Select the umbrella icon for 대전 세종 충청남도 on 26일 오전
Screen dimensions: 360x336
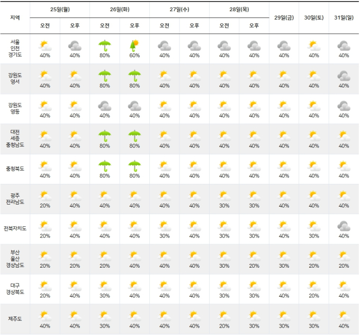[x=105, y=136]
